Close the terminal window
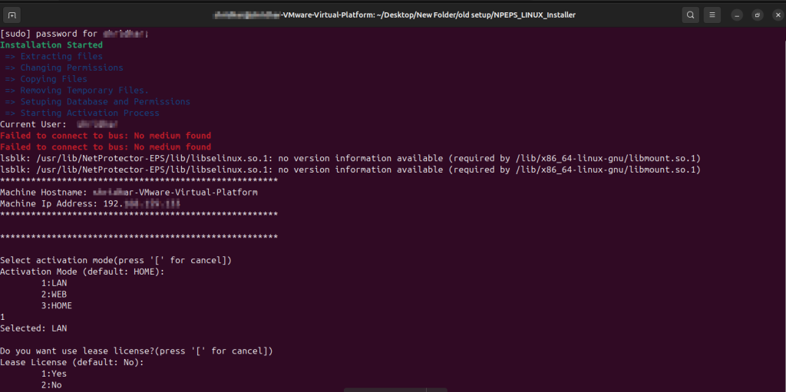786x392 pixels. pos(776,15)
